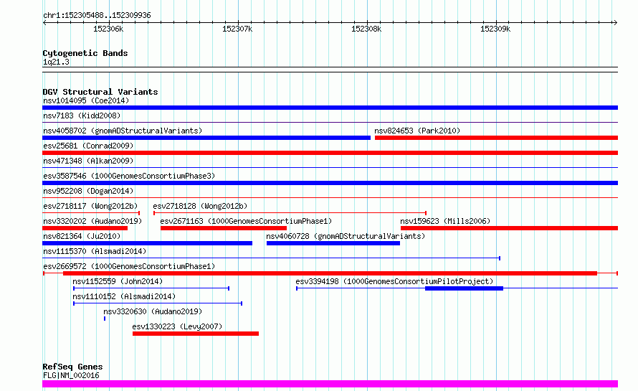Select the blue nsv4060728 variant bar

coord(333,243)
